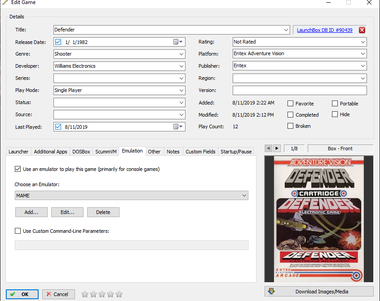Show previous image with left arrow
This screenshot has height=301, width=380.
(268, 148)
